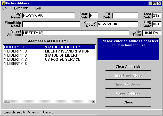Viewport: 163px width, 116px height.
Task: Select the 1 LIBERTY IS STATUE OF LIBERTY row
Action: tap(49, 55)
